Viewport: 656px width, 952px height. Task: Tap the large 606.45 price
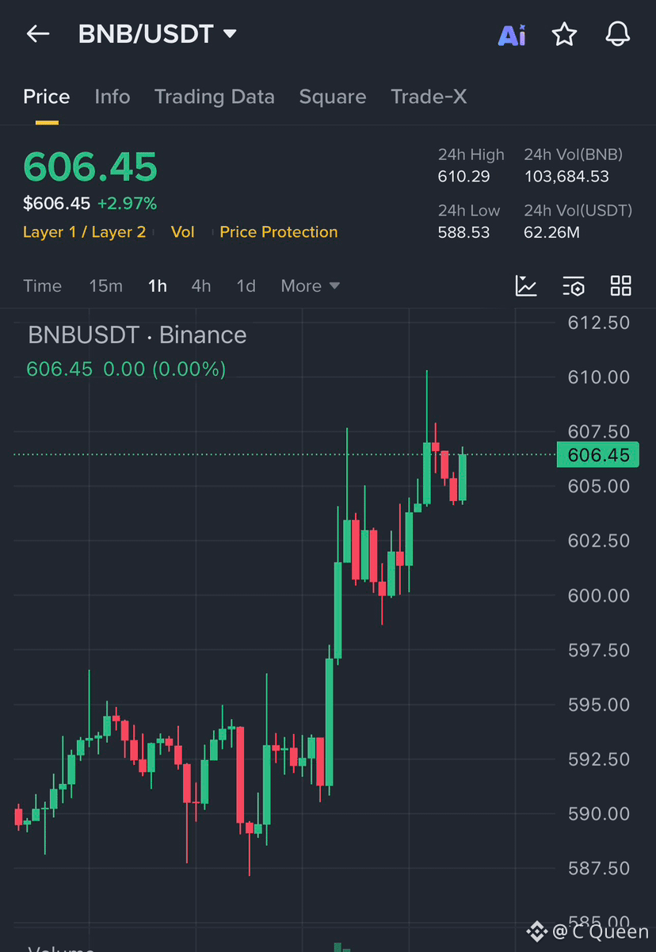click(90, 167)
